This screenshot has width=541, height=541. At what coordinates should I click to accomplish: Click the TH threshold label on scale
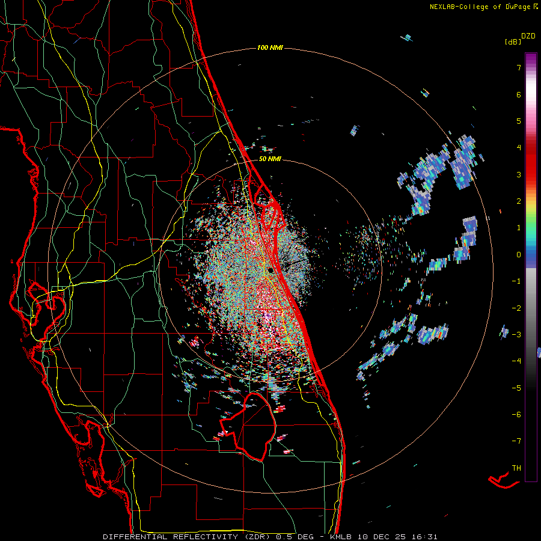point(516,468)
